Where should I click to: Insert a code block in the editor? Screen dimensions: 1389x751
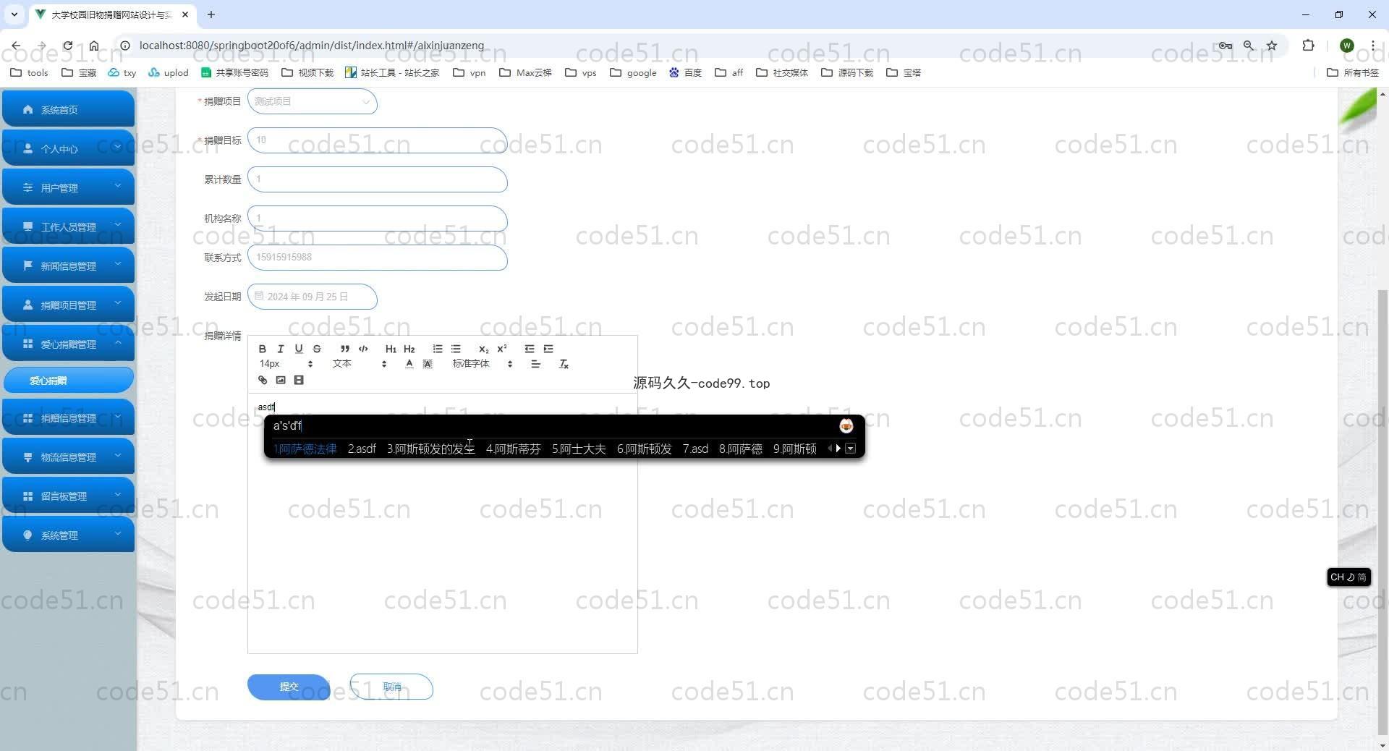pyautogui.click(x=363, y=349)
